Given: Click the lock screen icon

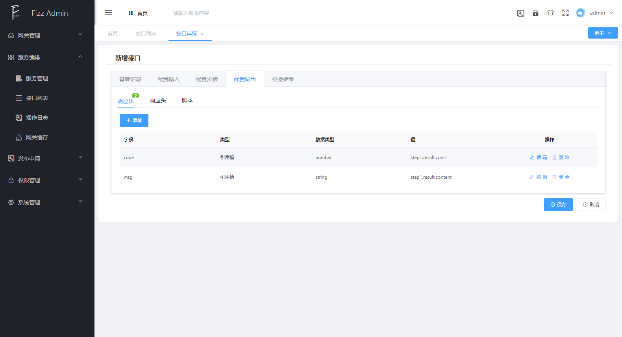Looking at the screenshot, I should coord(535,13).
